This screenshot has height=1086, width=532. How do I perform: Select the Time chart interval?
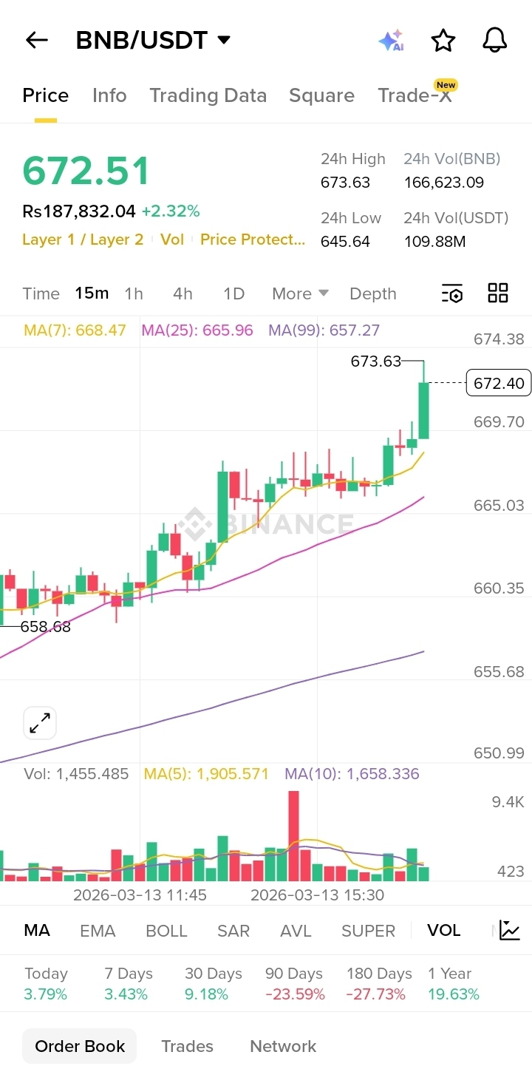41,293
